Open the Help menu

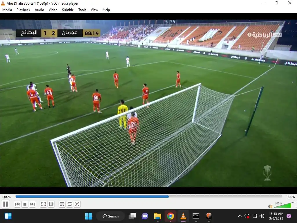tap(106, 10)
